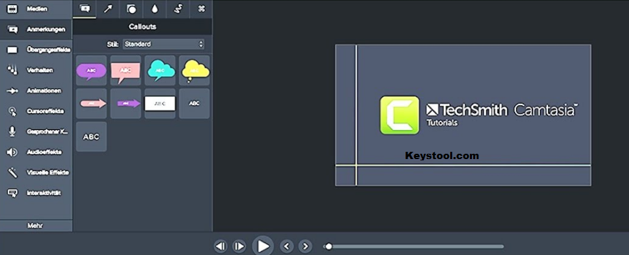Open Übergangseffekte in the sidebar
The image size is (629, 255).
pos(36,50)
